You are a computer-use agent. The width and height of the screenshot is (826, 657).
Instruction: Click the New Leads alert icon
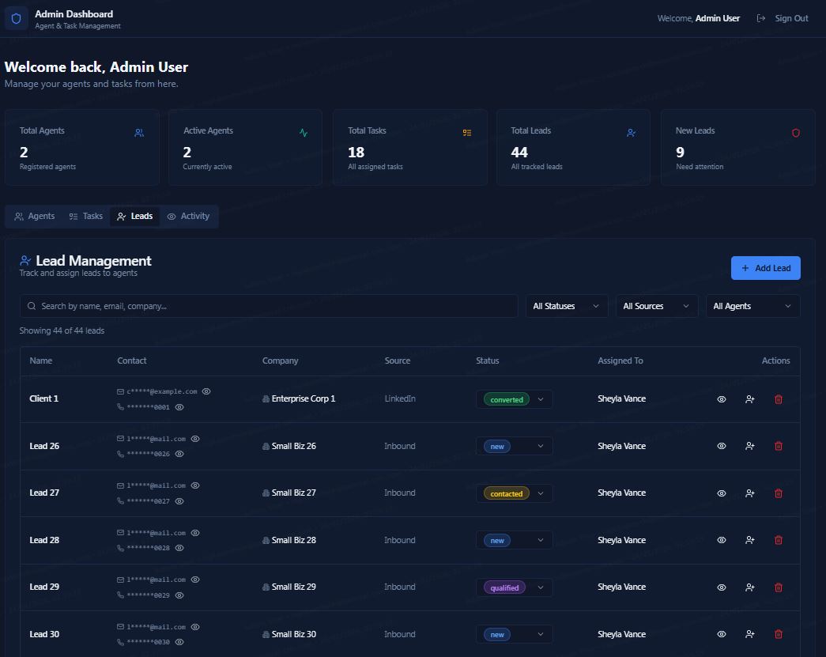click(x=795, y=133)
